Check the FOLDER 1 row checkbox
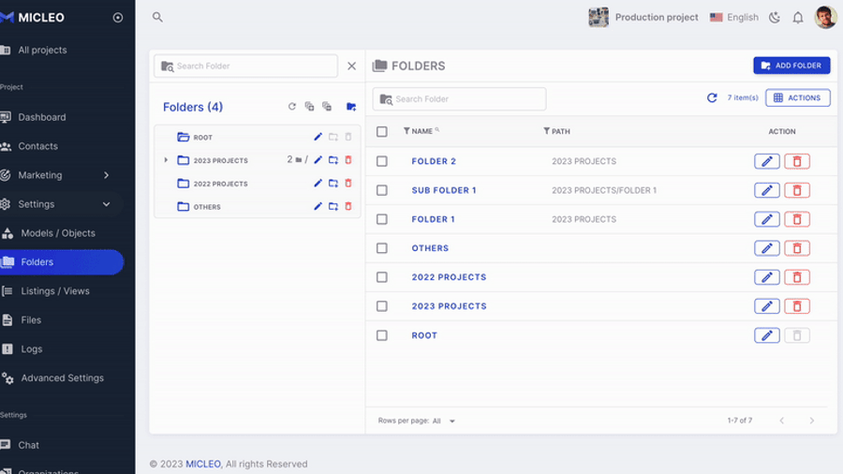Viewport: 843px width, 474px height. (x=382, y=219)
